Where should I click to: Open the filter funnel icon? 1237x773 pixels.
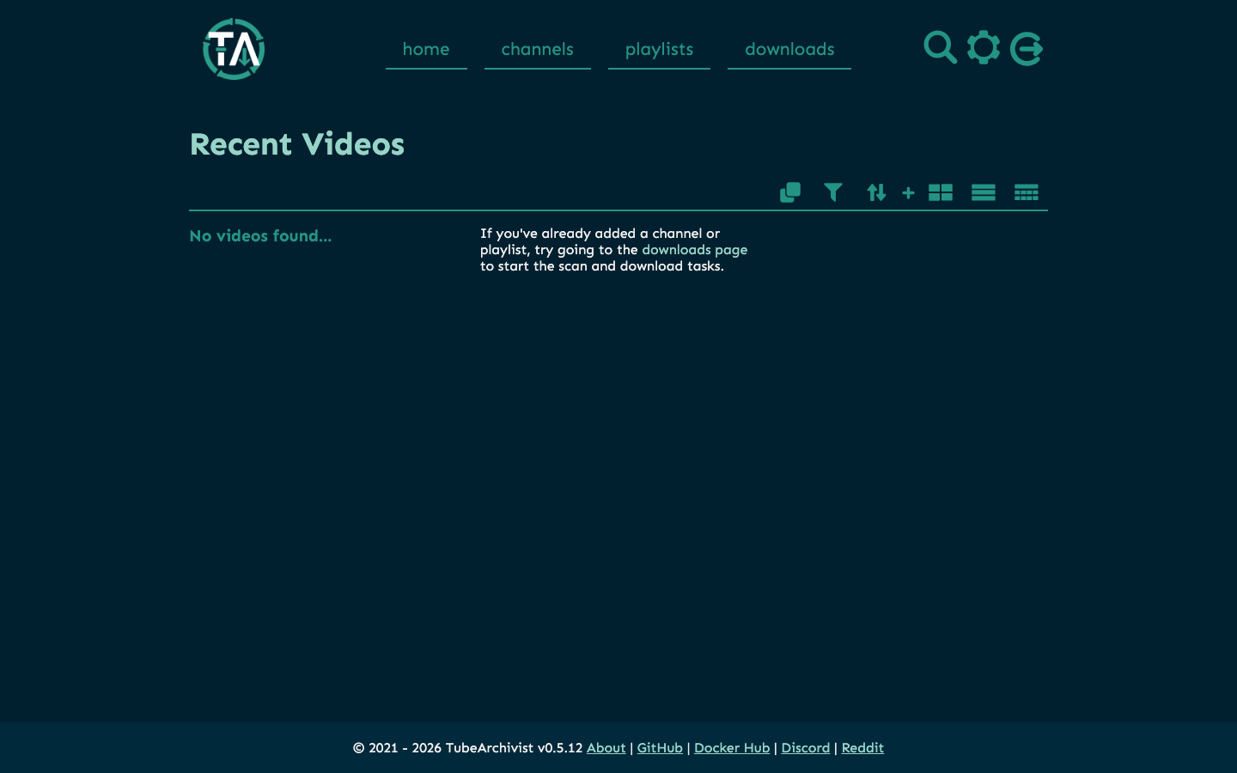pos(833,192)
